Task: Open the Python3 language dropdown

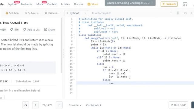Action: point(77,13)
